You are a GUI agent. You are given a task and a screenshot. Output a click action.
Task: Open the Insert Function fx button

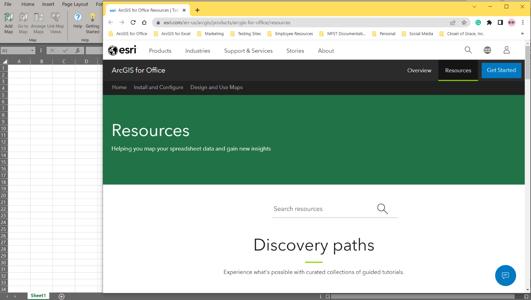point(77,51)
